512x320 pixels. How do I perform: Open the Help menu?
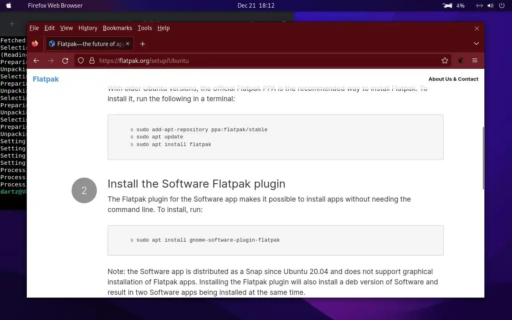164,28
